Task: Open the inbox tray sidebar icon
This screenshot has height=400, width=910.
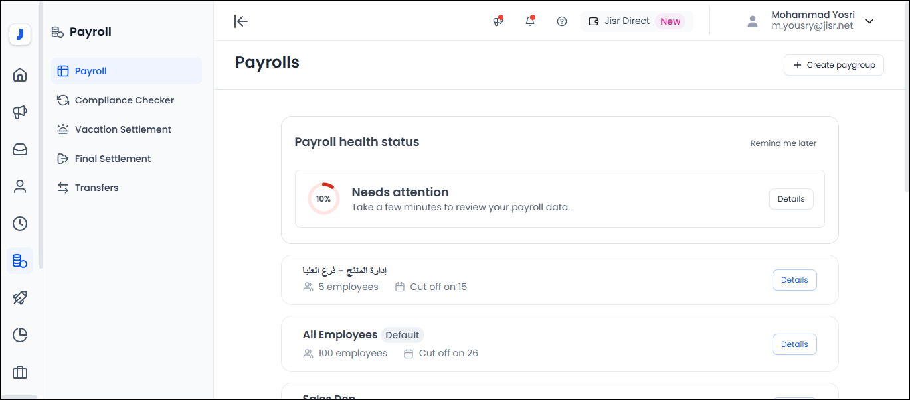Action: 20,149
